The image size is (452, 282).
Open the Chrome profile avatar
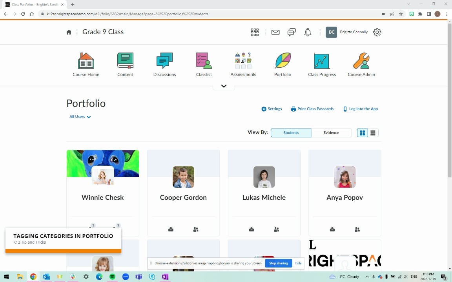[x=437, y=14]
